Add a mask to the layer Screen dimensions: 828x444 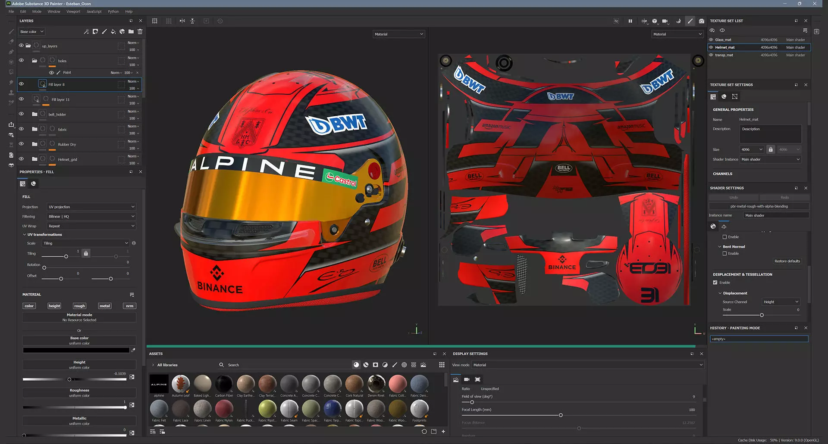[x=95, y=31]
